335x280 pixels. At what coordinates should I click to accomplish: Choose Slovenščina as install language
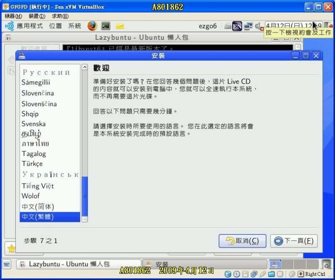point(50,104)
